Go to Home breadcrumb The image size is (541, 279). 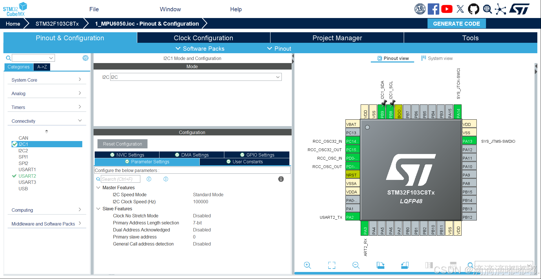[x=13, y=24]
